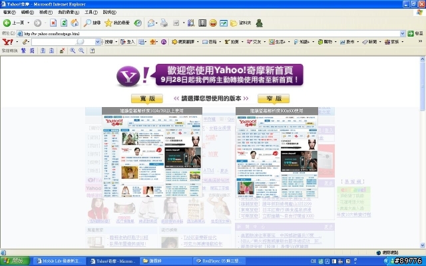Click the Yahoo toolbar shopping (購物) button
426x266 pixels.
pos(325,42)
